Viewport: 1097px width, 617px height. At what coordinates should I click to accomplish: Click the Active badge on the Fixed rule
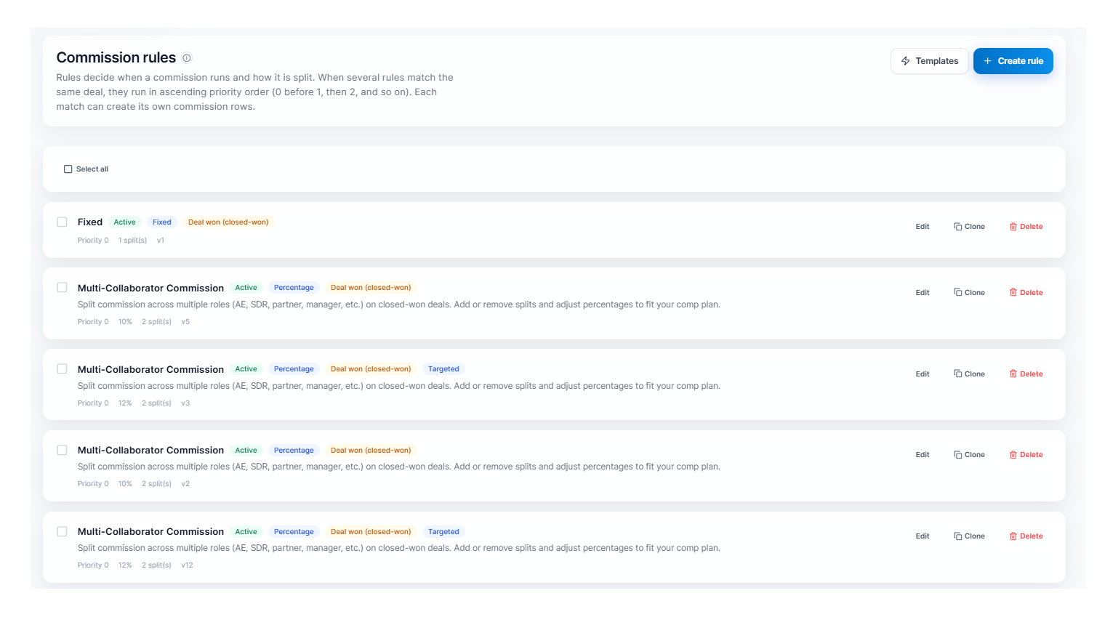[124, 222]
